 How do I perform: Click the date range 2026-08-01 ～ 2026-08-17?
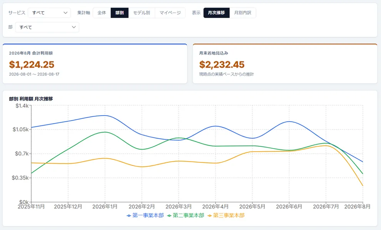point(34,74)
